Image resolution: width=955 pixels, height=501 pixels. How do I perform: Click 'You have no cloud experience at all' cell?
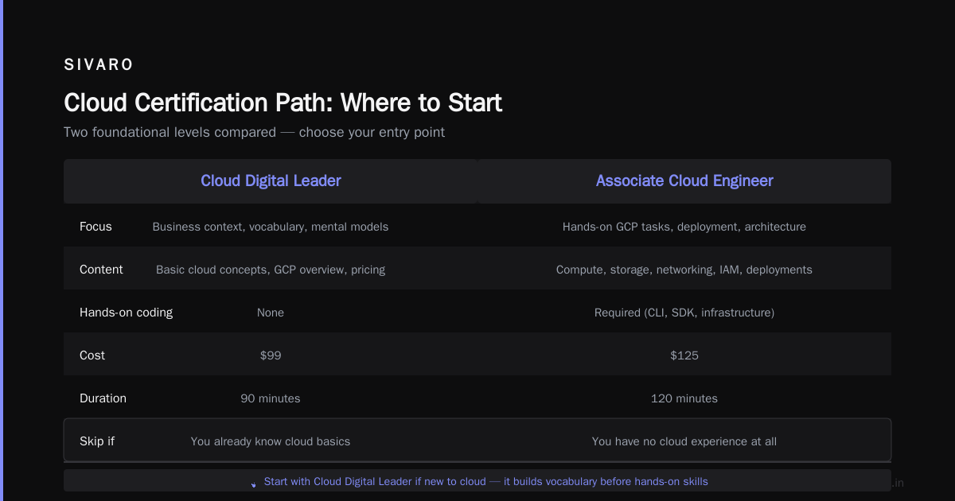pyautogui.click(x=684, y=441)
